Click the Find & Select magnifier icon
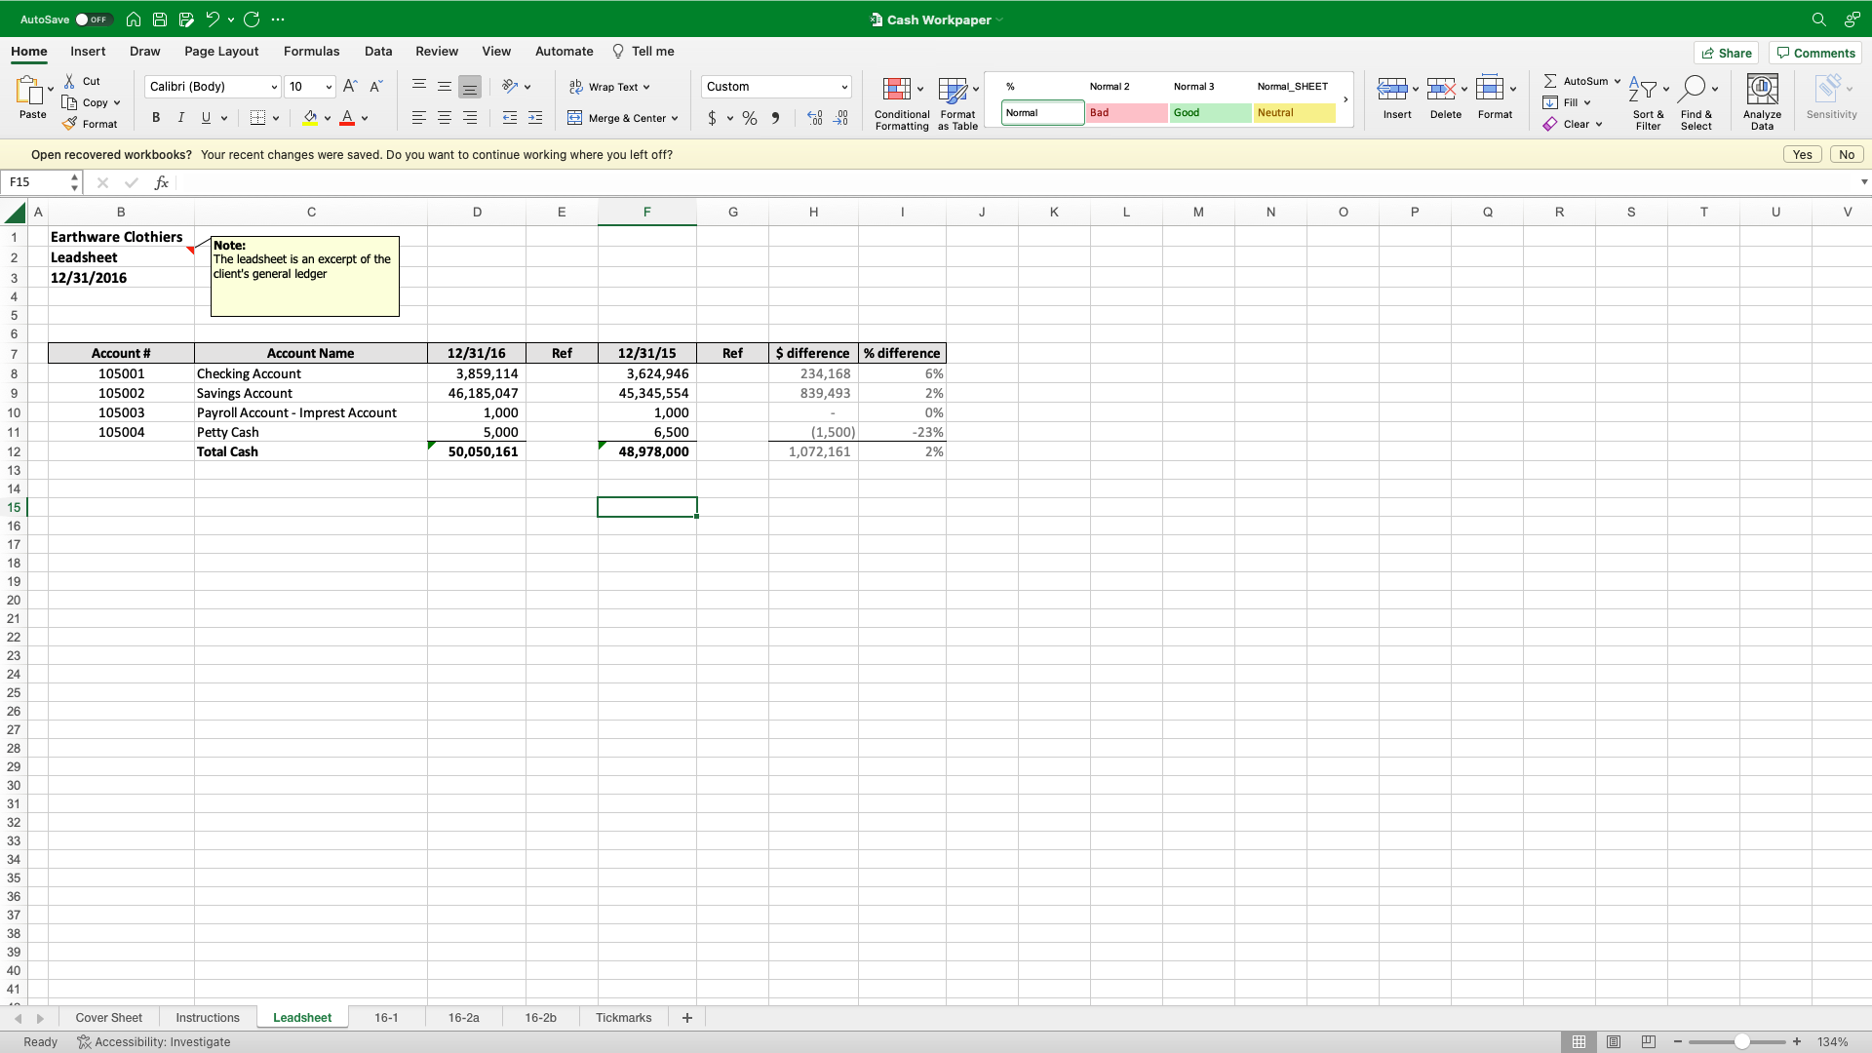The height and width of the screenshot is (1053, 1872). (1696, 88)
